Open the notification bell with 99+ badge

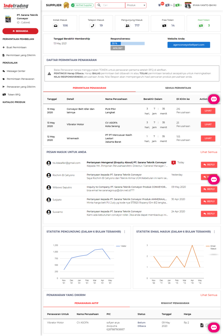point(160,5)
